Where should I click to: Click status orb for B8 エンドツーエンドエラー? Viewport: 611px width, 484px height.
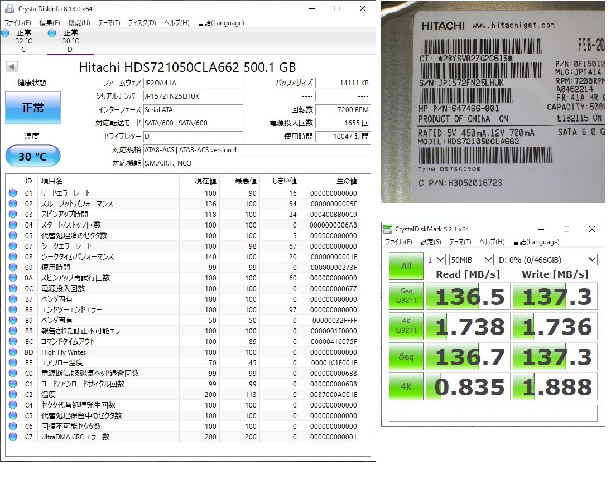pos(13,309)
